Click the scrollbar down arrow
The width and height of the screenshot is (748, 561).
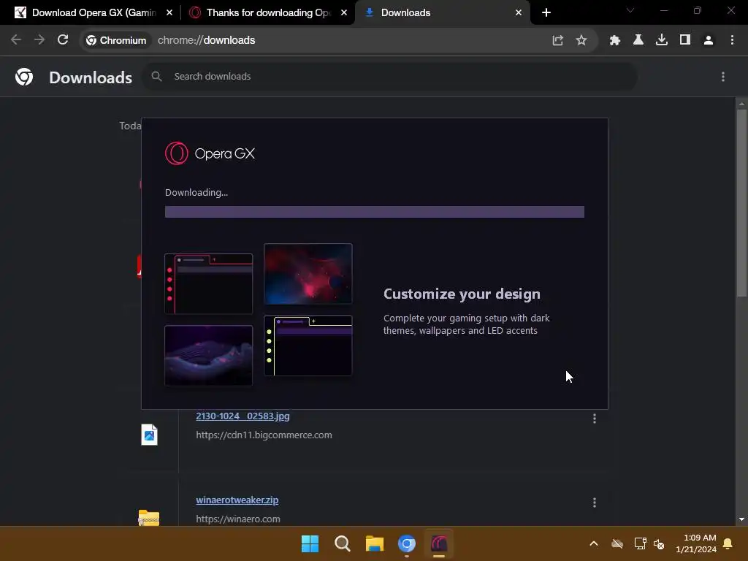pos(741,519)
